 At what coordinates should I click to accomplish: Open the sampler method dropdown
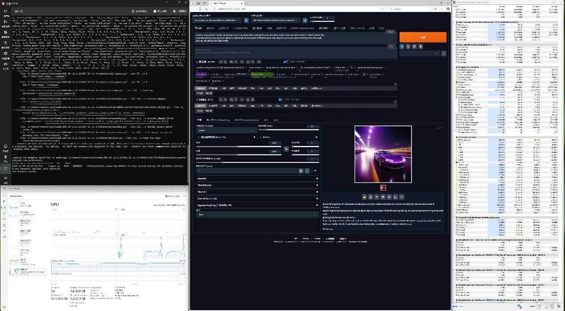click(x=226, y=131)
